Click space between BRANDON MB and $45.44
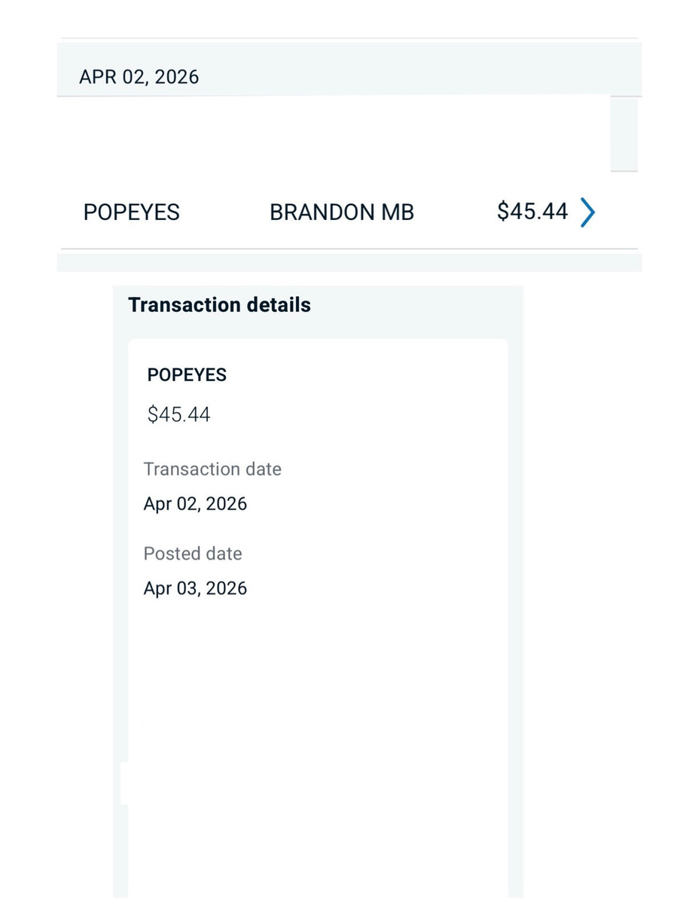The height and width of the screenshot is (904, 683). [x=456, y=212]
